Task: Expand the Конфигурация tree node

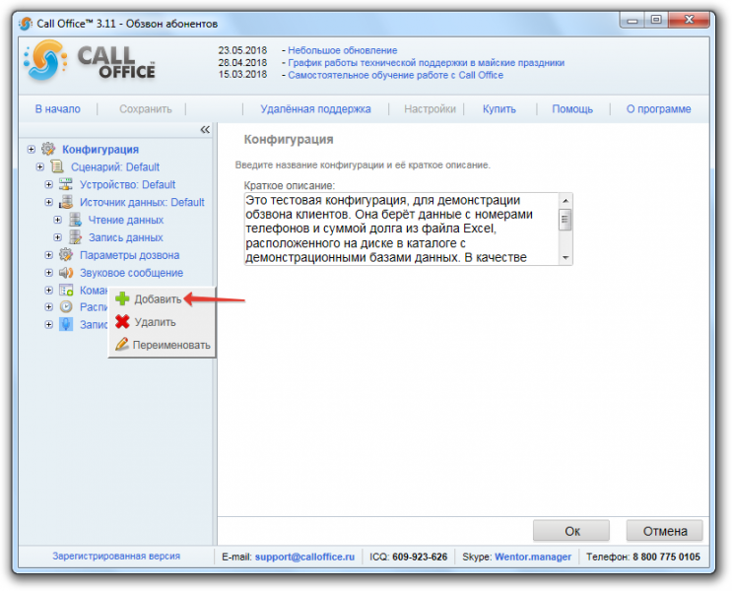Action: (32, 150)
